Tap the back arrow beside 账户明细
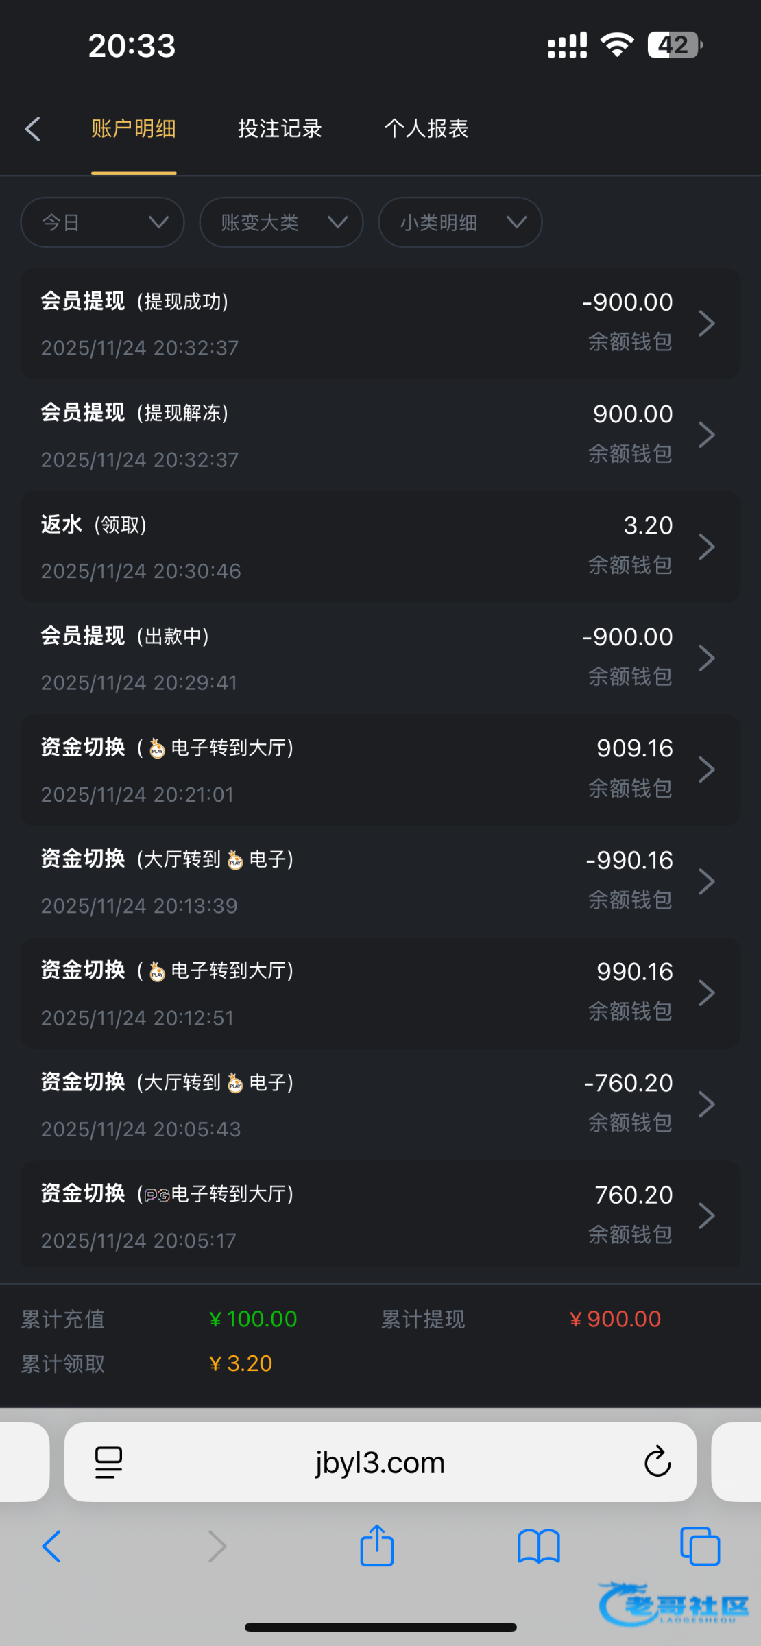 pos(33,129)
